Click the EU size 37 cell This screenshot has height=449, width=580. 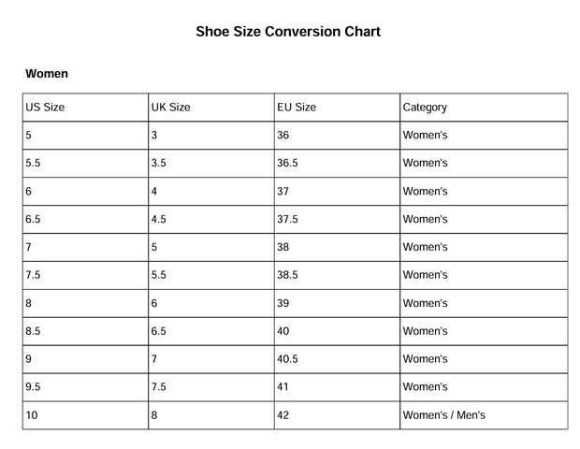coord(283,192)
